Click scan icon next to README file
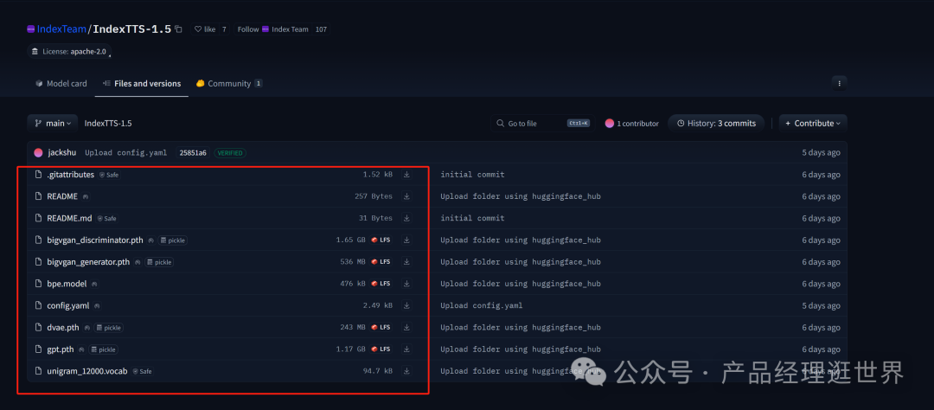Screen dimensions: 934x410 tap(85, 196)
